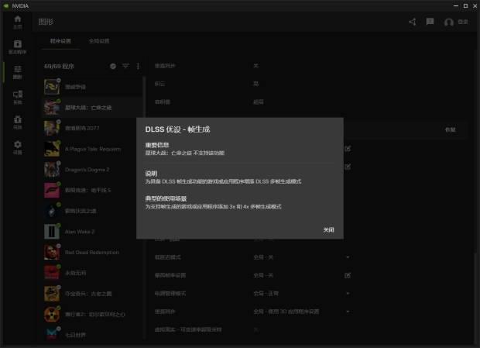Click the Red Dead Redemption thumbnail
The image size is (480, 348).
click(52, 253)
